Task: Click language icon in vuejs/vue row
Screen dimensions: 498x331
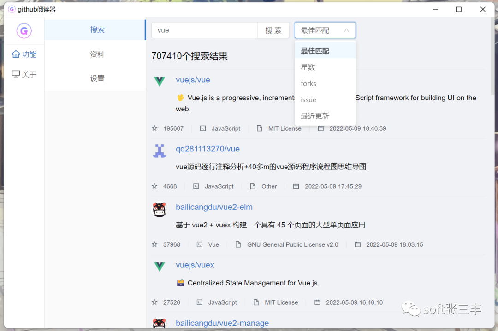Action: coord(203,128)
